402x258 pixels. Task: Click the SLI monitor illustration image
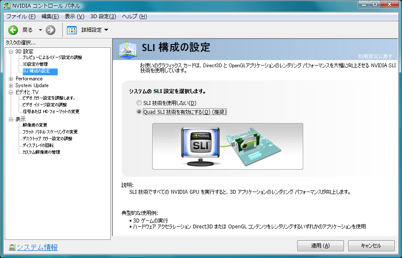click(201, 147)
